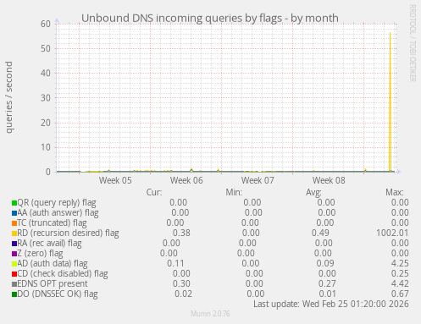Screen dimensions: 421x324
Task: Click RD flag current value 0.38
Action: pos(181,233)
